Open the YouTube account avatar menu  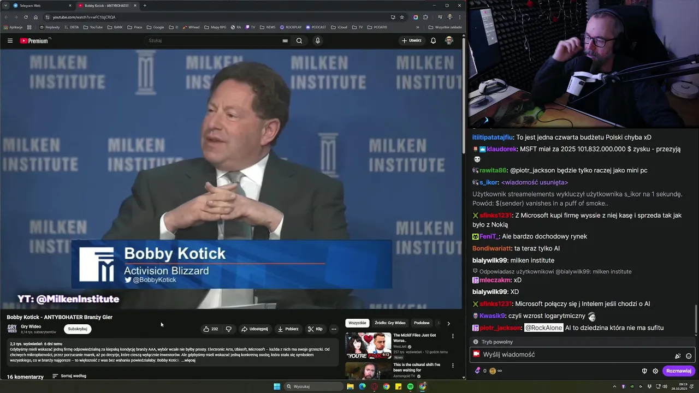(x=449, y=40)
